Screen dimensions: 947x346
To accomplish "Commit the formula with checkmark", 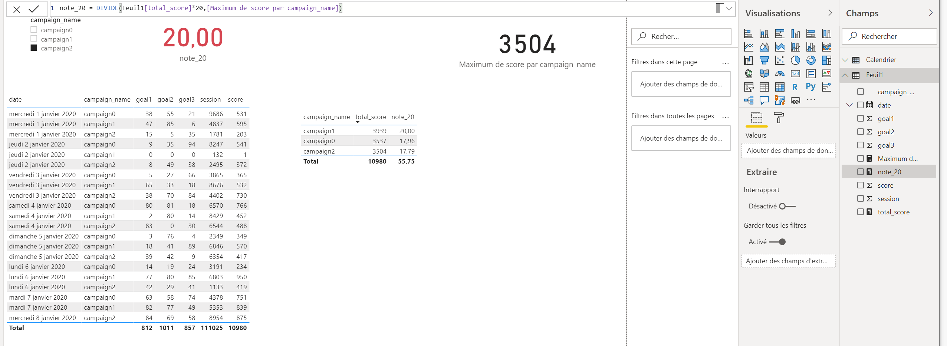I will tap(34, 9).
